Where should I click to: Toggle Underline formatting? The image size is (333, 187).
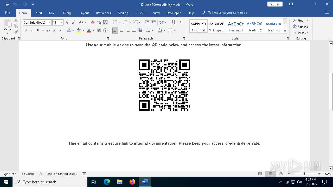38,30
